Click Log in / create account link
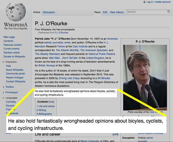 pyautogui.click(x=158, y=2)
